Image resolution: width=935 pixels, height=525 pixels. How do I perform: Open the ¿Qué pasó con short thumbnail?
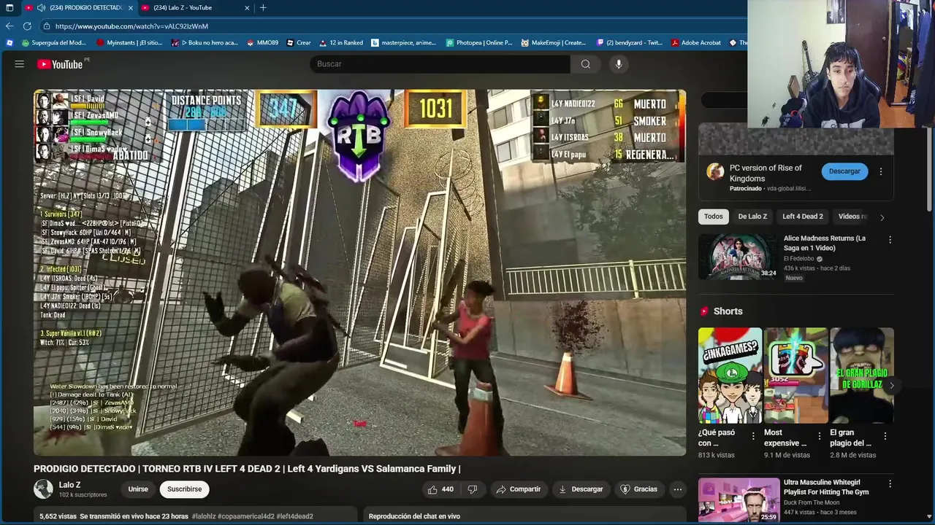[x=730, y=376]
